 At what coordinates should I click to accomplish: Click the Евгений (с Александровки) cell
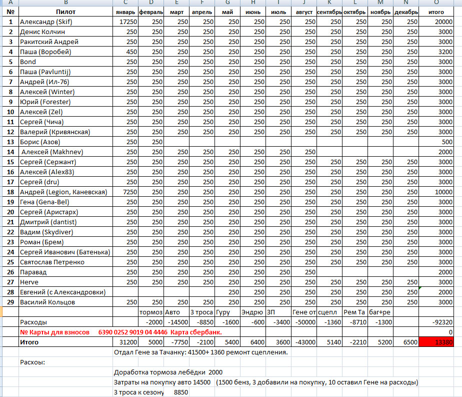tap(65, 292)
